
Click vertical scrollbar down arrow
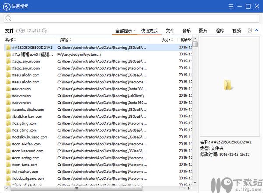coord(195,183)
